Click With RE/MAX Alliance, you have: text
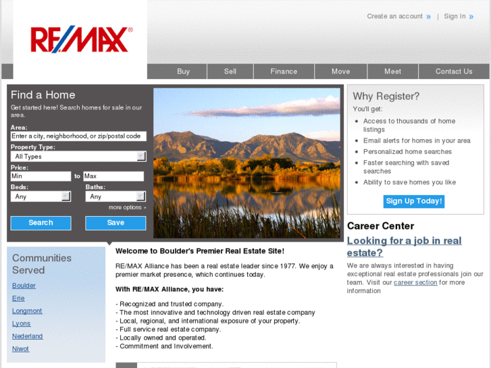Viewport: 491px width, 368px height. click(170, 289)
